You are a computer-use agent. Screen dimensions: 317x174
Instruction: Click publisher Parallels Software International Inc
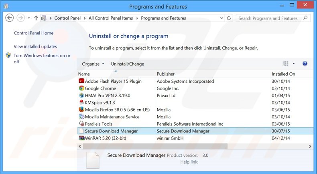click(x=190, y=124)
